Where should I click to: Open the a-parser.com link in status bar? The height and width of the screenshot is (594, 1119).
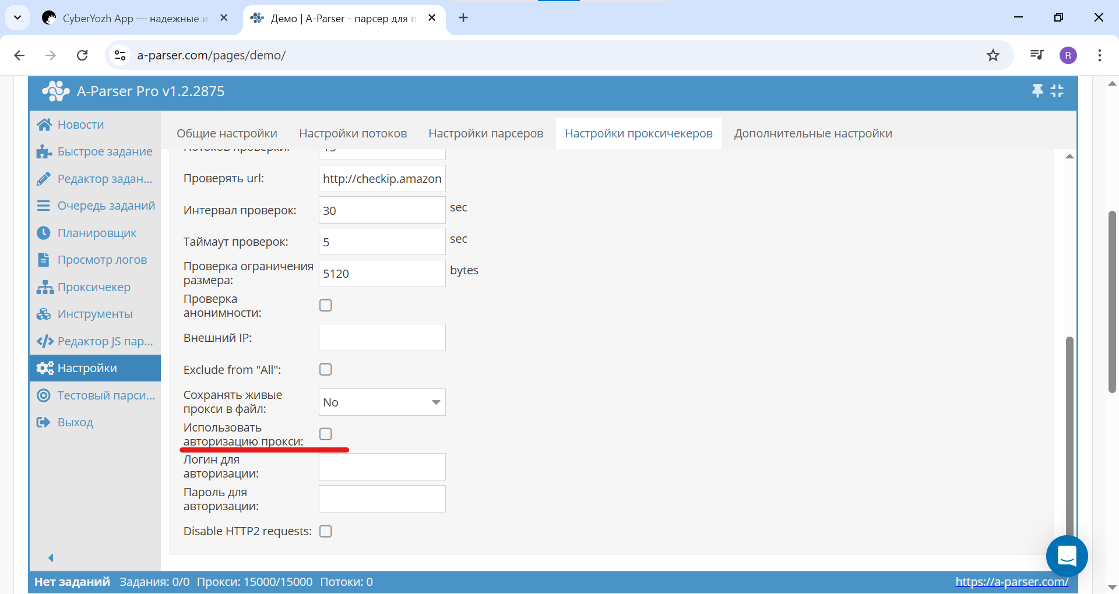tap(1011, 581)
